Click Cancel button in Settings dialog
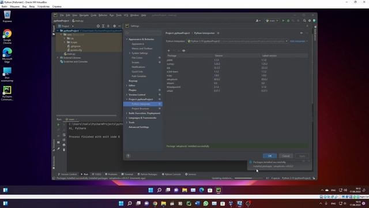369x208 pixels. click(286, 156)
